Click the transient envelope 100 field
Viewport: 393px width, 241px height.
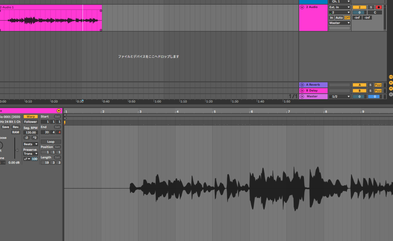35,159
